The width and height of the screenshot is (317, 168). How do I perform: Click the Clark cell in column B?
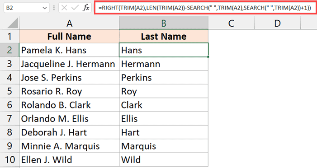[164, 105]
